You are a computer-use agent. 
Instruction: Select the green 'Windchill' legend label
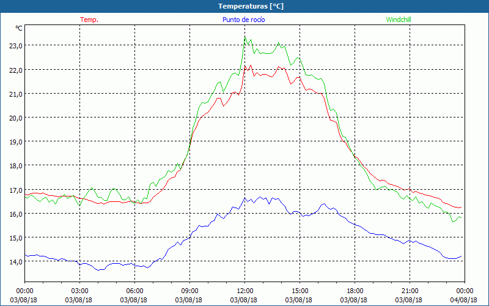pyautogui.click(x=399, y=20)
